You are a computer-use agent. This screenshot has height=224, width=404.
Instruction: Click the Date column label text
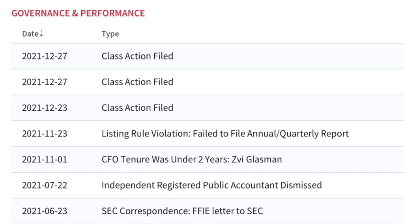coord(30,34)
